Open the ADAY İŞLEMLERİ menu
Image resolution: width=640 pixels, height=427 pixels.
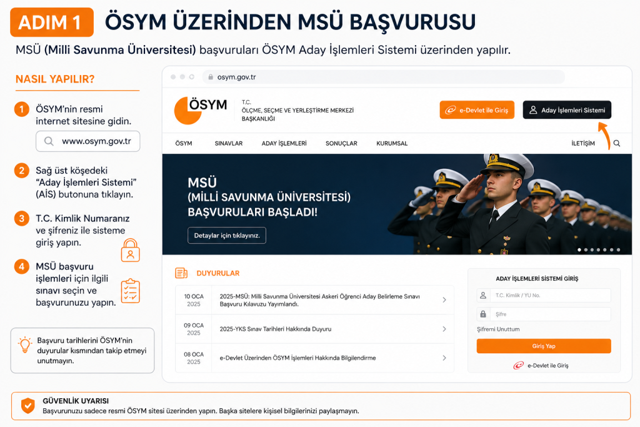(284, 143)
